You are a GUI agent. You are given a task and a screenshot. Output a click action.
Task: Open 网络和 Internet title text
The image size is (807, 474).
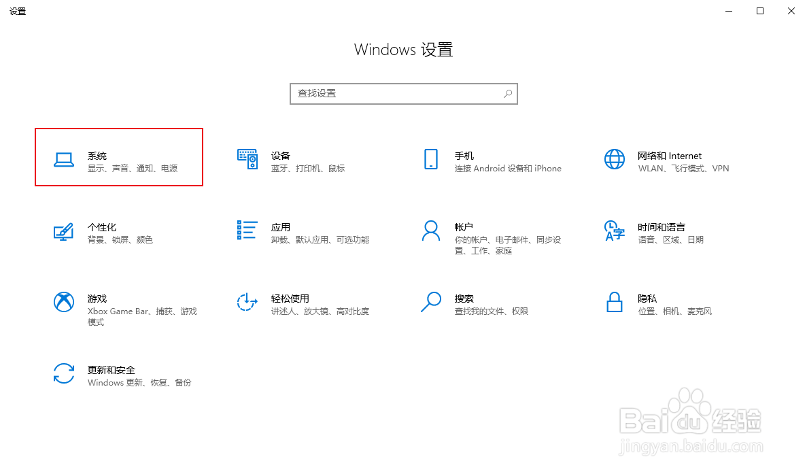(x=670, y=156)
